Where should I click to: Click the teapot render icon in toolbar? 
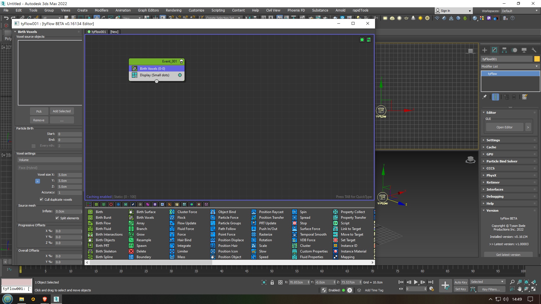coord(406,18)
